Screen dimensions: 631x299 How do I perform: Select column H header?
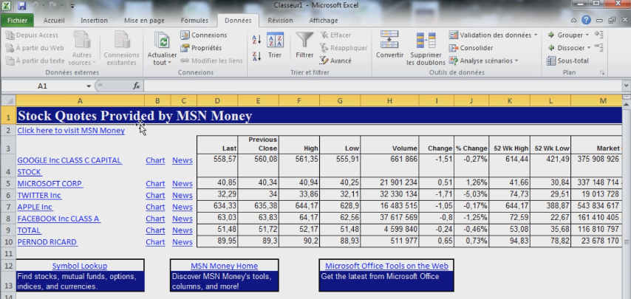389,100
